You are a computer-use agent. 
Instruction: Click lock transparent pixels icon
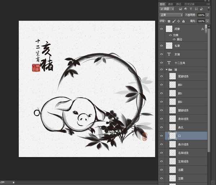click(x=169, y=21)
